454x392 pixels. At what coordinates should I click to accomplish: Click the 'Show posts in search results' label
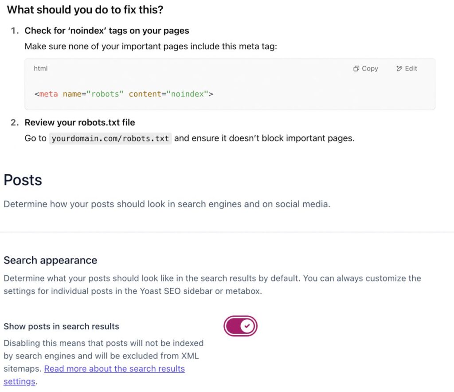[x=61, y=326]
